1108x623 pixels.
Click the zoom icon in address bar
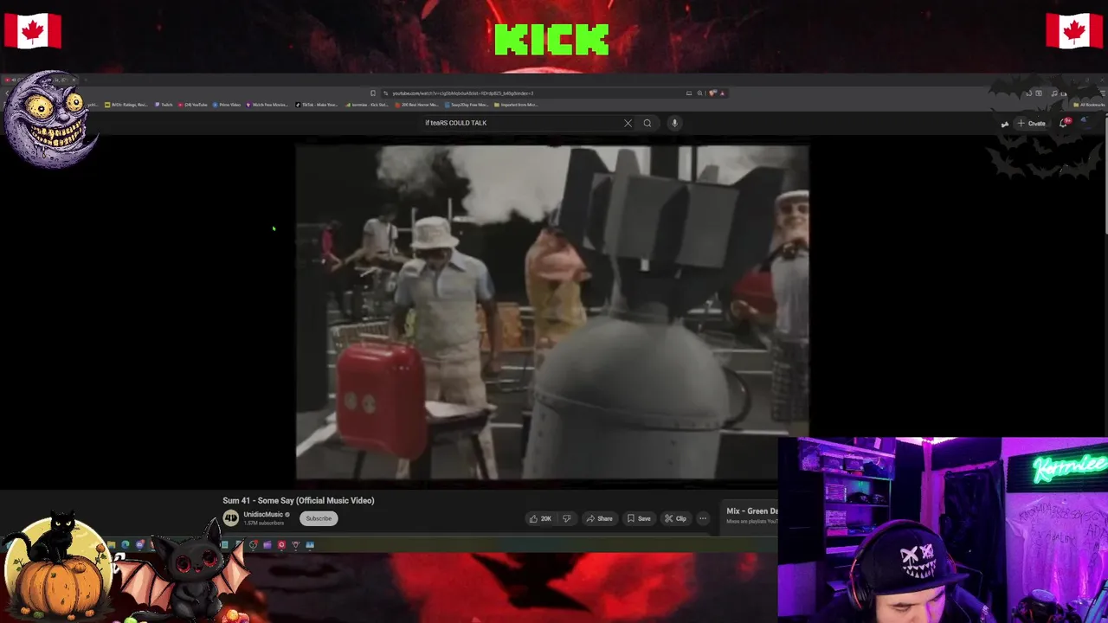click(x=699, y=93)
